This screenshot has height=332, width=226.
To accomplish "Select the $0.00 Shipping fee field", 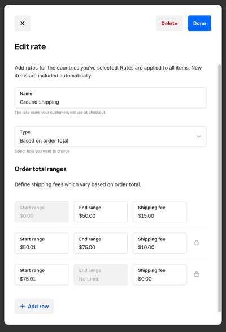I will (x=160, y=275).
